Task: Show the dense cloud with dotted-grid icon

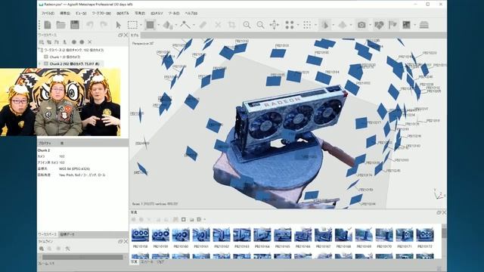Action: 307,25
